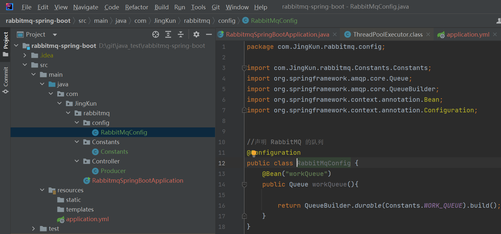Screen dimensions: 501x234
Task: Expand the test folder
Action: point(34,229)
